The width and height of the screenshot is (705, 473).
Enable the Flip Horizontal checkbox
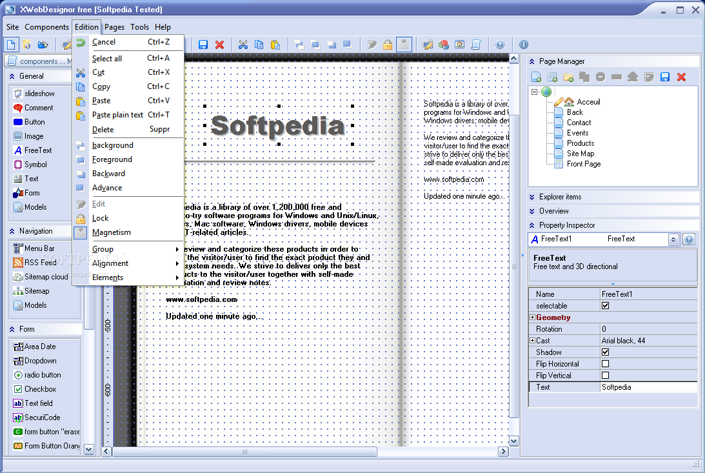605,364
